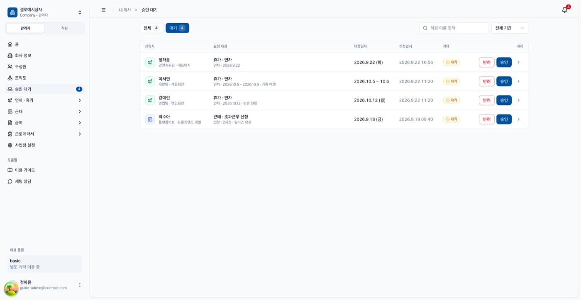
Task: Open the 전체 기간 period dropdown
Action: point(510,28)
